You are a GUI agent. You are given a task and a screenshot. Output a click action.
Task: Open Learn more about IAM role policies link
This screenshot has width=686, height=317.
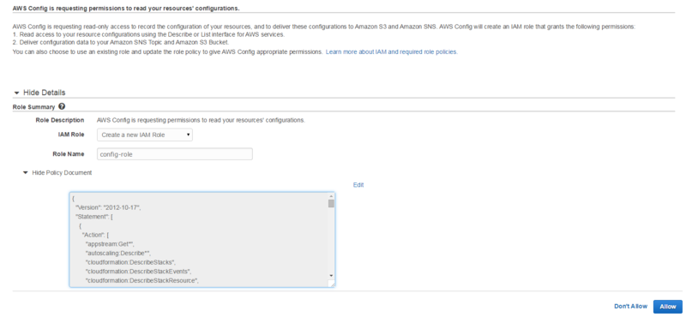coord(392,51)
